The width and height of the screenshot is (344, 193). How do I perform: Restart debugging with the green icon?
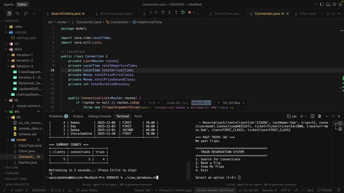coord(183,12)
